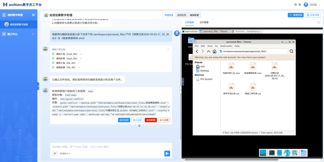Collapse the 调用工具过程 panel

pyautogui.click(x=168, y=49)
